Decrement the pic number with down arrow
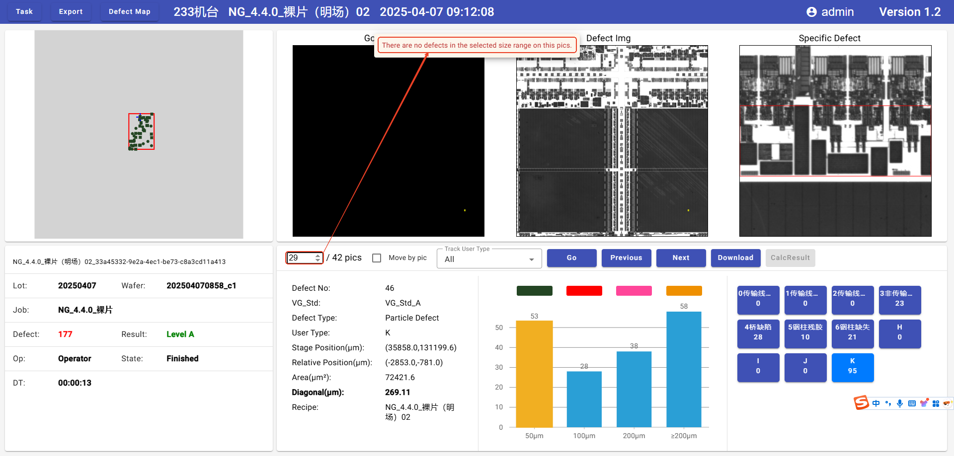This screenshot has width=954, height=456. [318, 260]
